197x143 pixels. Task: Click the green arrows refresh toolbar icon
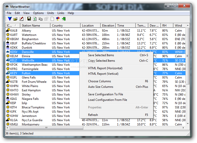[x=35, y=19]
